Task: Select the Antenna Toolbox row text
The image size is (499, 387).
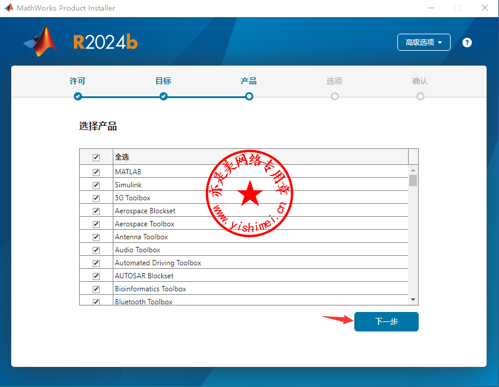Action: pos(141,237)
